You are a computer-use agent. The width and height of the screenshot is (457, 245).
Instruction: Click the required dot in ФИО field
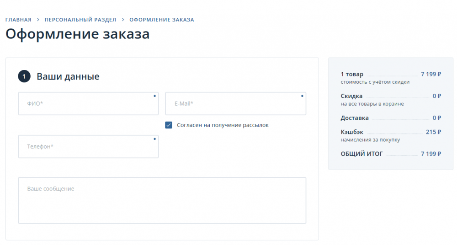pos(155,96)
